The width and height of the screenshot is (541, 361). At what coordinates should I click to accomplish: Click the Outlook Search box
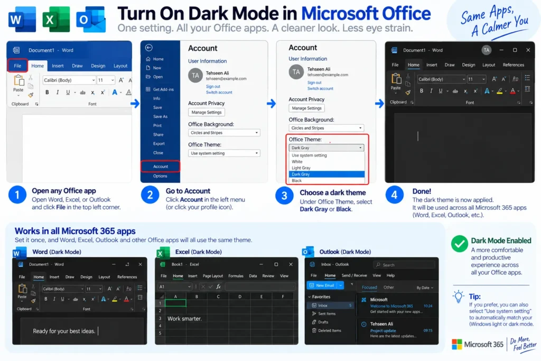coord(404,265)
